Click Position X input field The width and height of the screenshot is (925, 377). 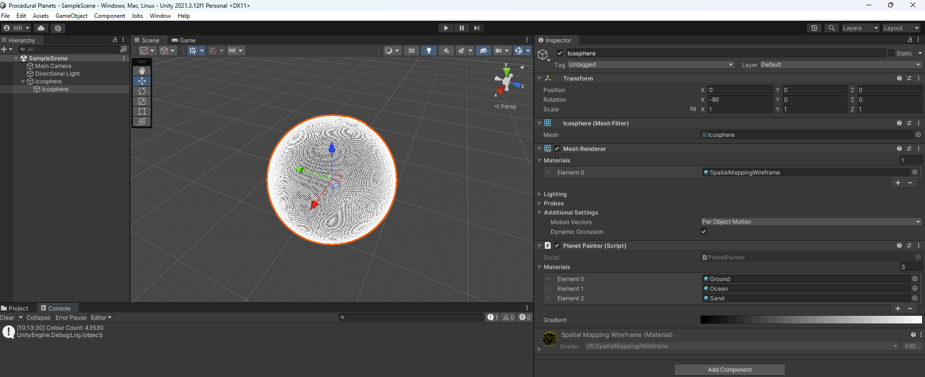(740, 90)
